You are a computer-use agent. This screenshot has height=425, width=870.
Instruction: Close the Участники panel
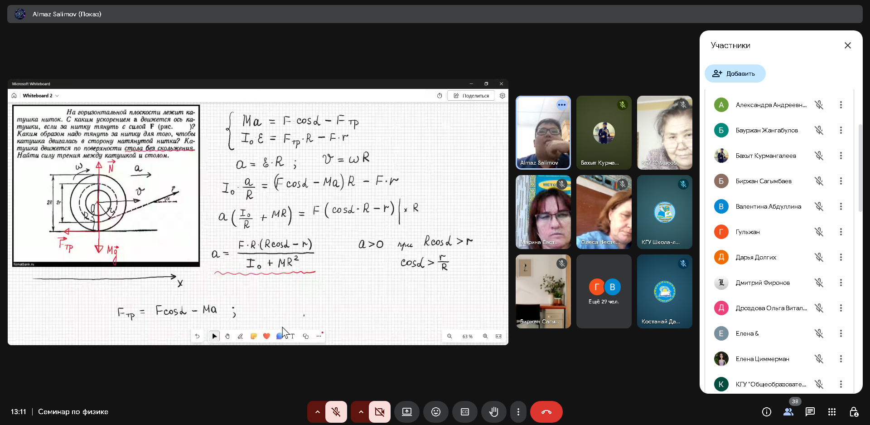(x=847, y=45)
